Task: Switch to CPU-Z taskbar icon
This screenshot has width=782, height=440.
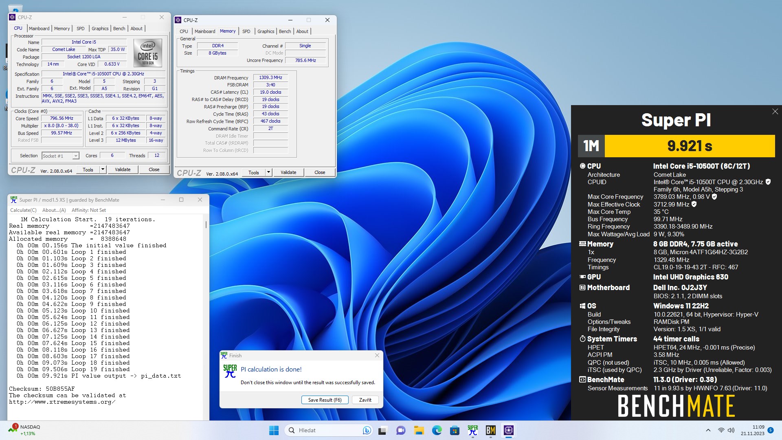Action: (x=508, y=430)
